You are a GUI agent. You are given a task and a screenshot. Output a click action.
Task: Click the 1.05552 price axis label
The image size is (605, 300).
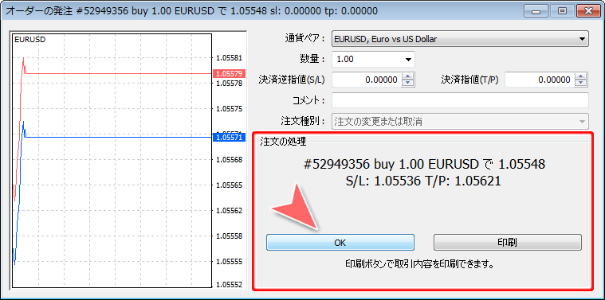(x=230, y=285)
